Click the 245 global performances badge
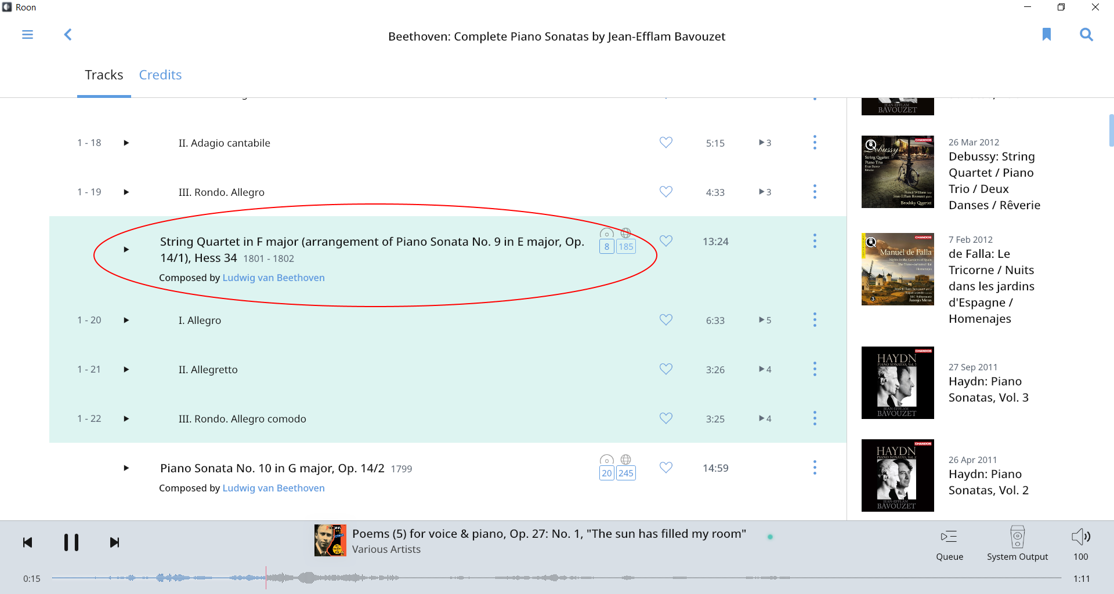The height and width of the screenshot is (594, 1114). click(x=625, y=473)
